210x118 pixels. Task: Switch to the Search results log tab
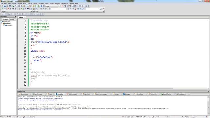tap(38, 94)
